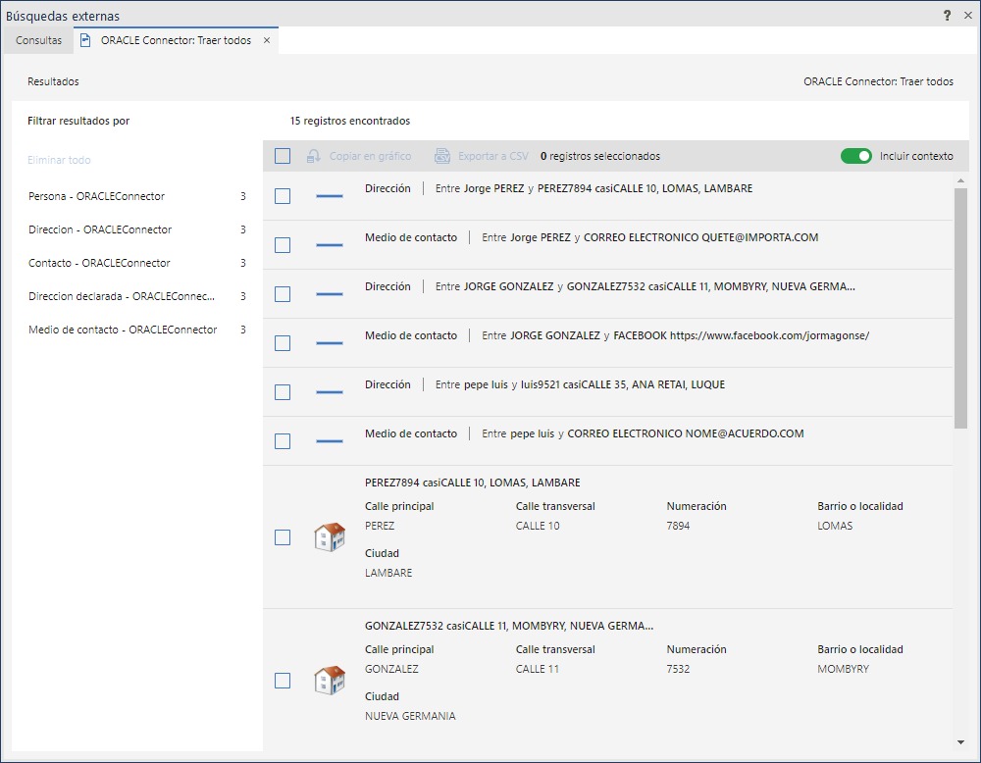Viewport: 981px width, 763px height.
Task: Click the link icon on the first Dirección row
Action: click(x=328, y=196)
